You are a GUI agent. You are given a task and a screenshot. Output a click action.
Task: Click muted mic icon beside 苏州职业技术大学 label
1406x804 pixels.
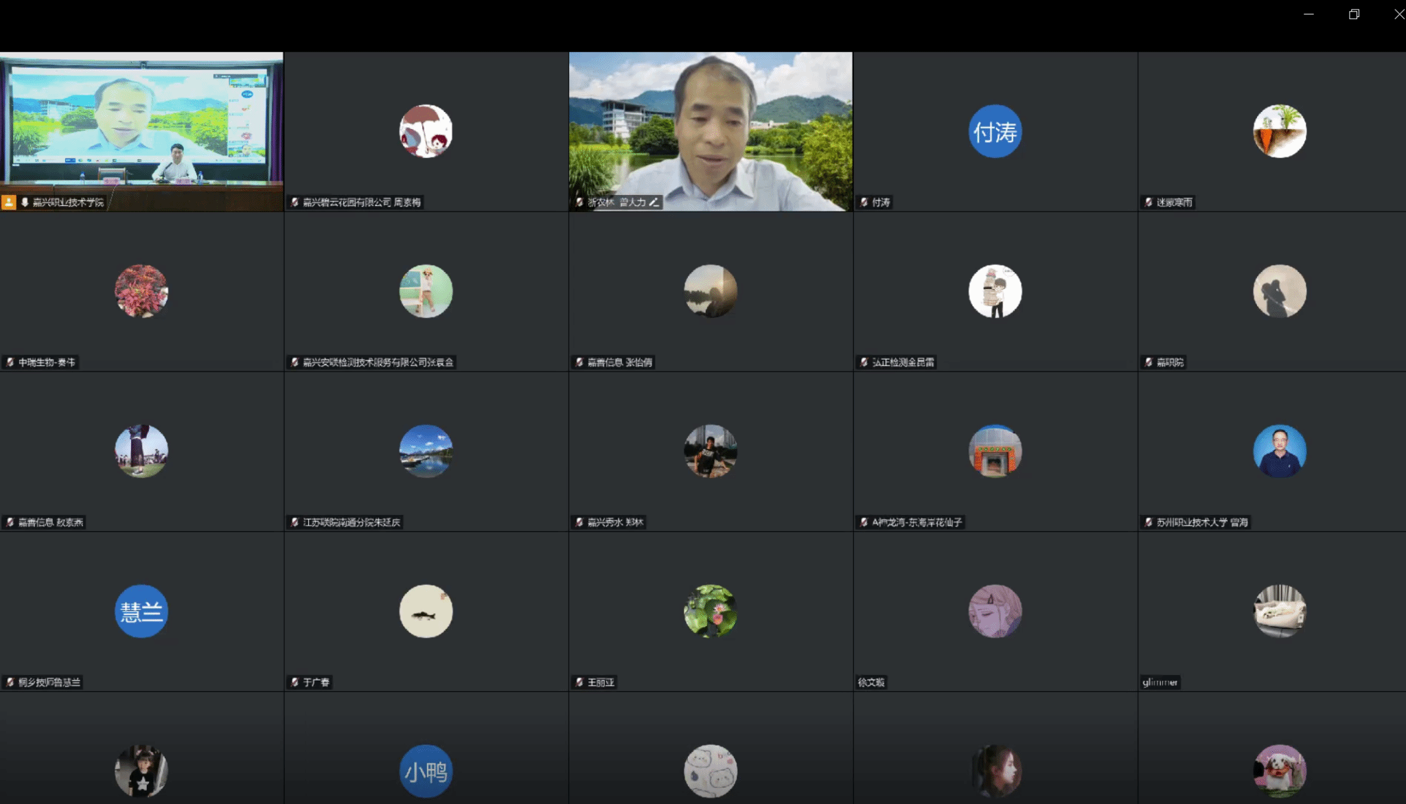[x=1149, y=522]
